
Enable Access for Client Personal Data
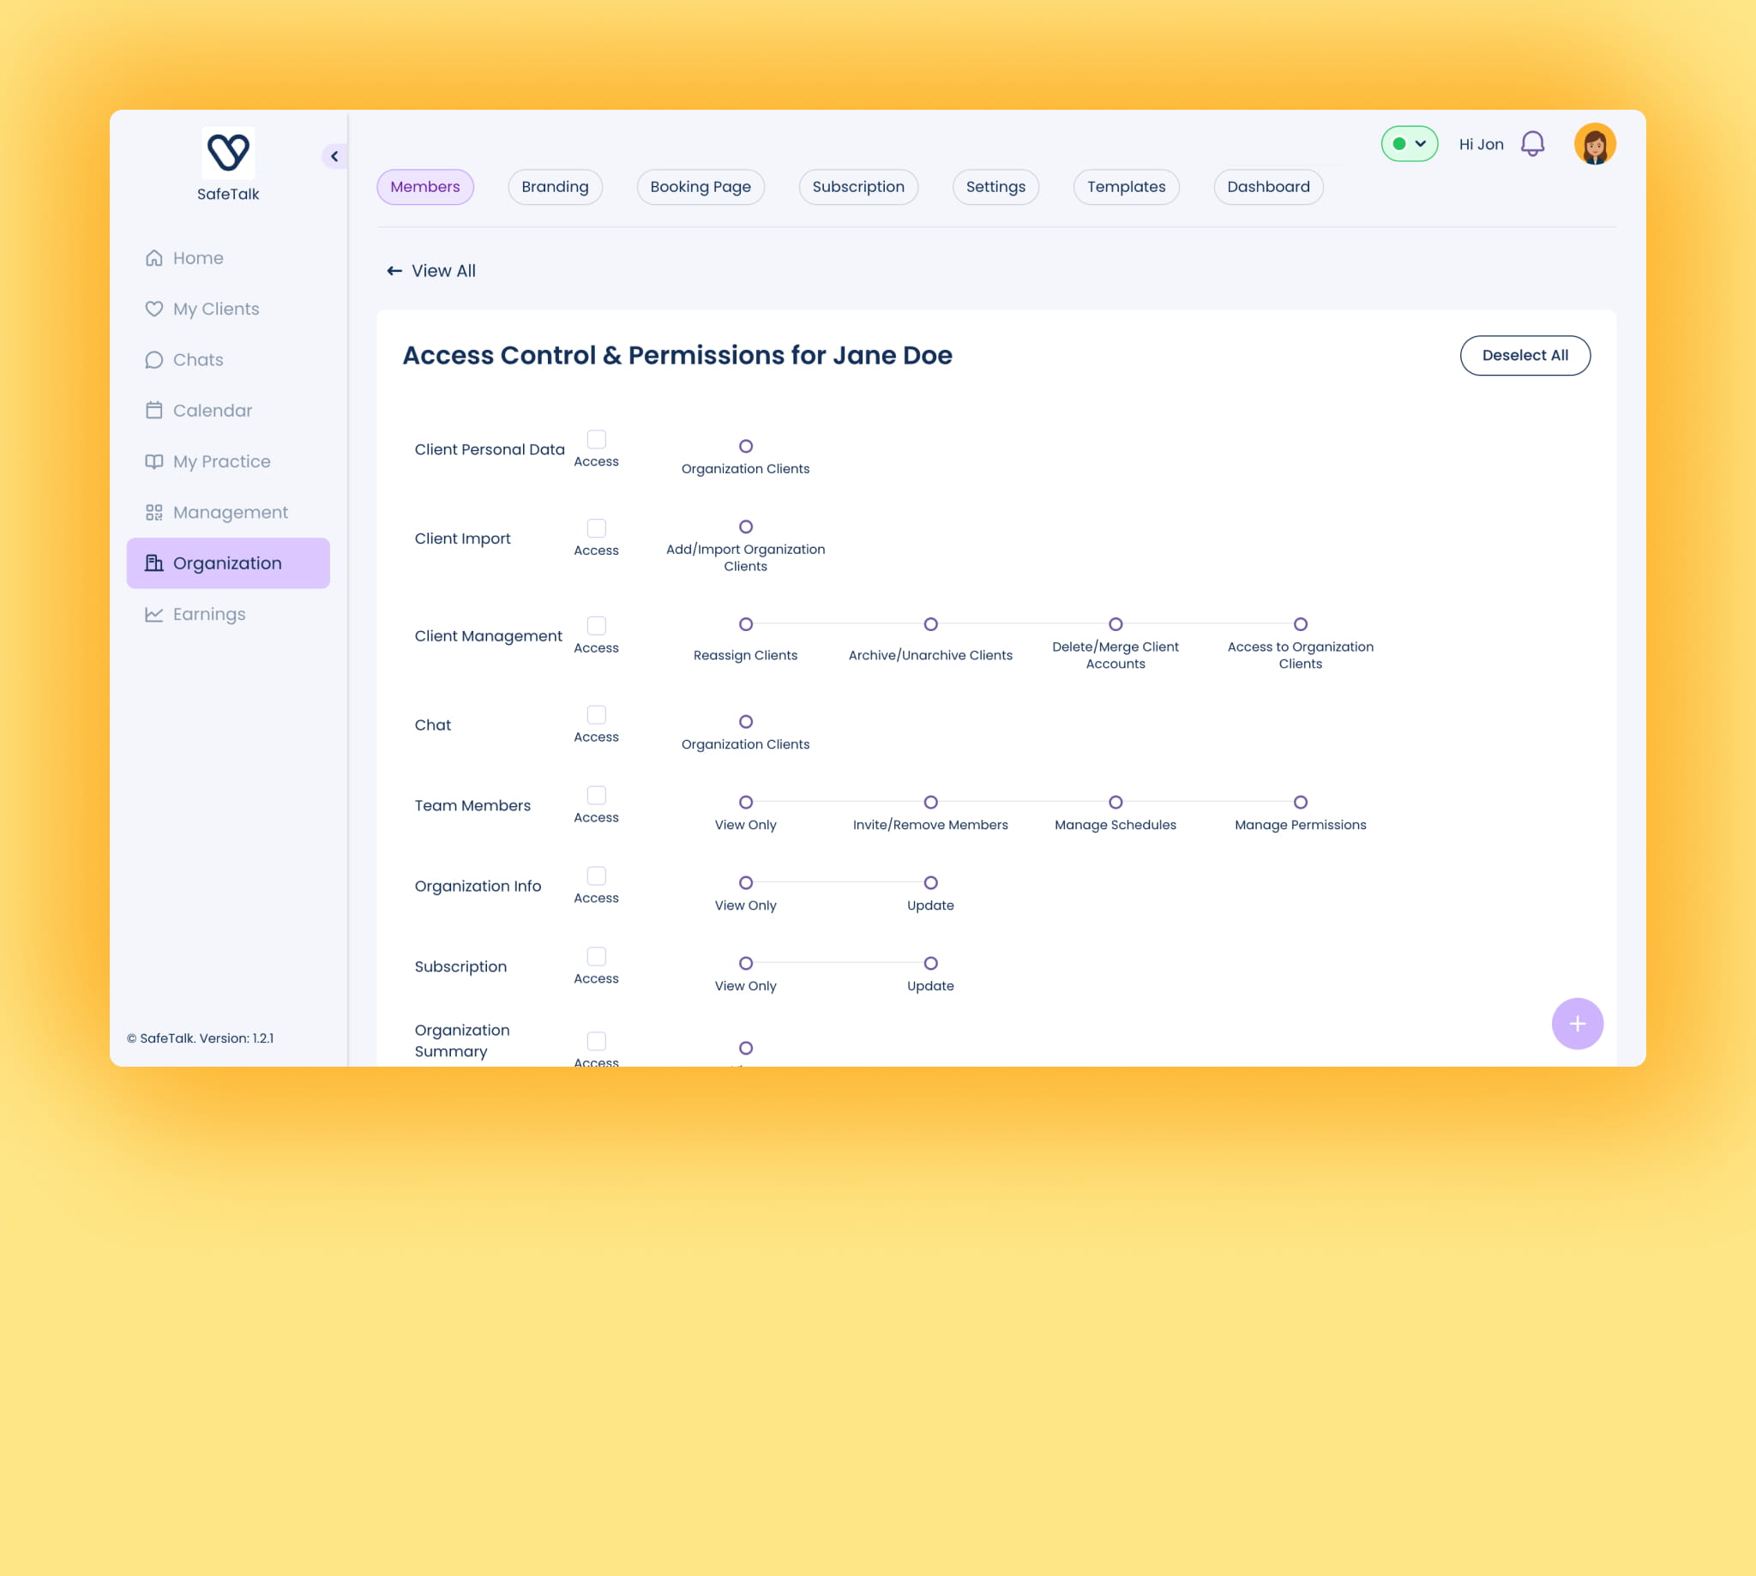point(596,439)
